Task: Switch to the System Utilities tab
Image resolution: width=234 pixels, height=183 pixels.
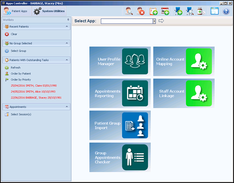Action: [50, 11]
